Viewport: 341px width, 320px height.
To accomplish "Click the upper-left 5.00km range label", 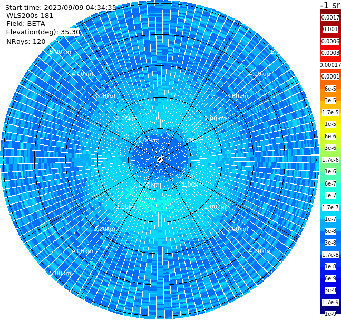I will click(x=60, y=52).
